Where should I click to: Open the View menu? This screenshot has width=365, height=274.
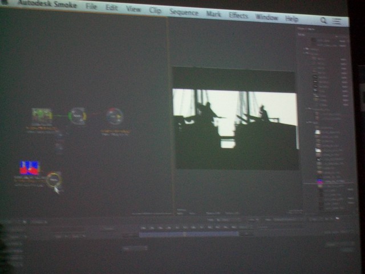(x=133, y=9)
